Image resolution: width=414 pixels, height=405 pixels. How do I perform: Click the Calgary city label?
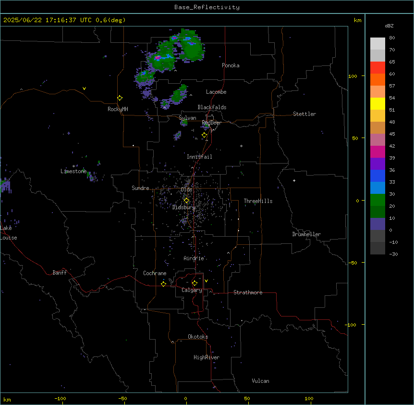click(x=192, y=290)
